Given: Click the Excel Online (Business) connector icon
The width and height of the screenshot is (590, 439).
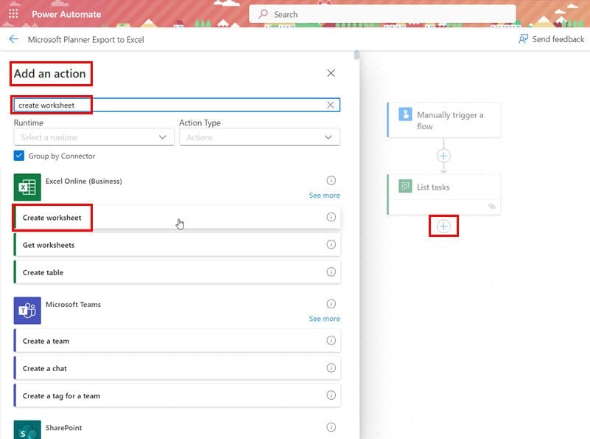Looking at the screenshot, I should (x=27, y=187).
